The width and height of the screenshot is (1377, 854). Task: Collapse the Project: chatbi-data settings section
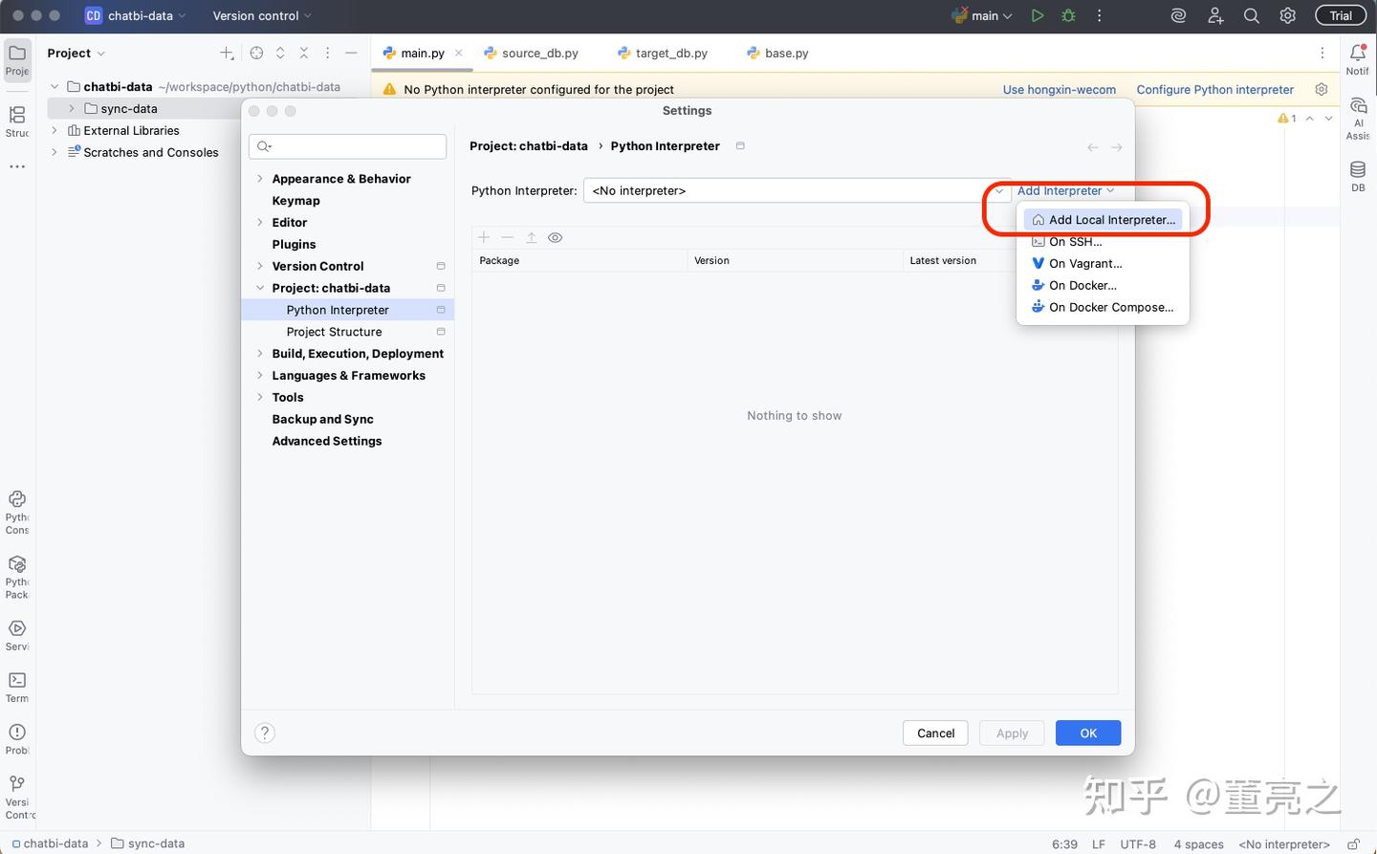[259, 288]
